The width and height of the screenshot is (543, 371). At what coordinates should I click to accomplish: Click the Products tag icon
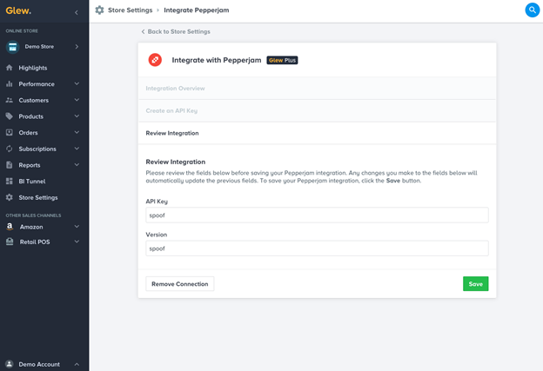(x=10, y=116)
